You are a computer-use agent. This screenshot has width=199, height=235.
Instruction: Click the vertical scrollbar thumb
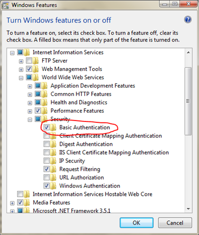188,101
